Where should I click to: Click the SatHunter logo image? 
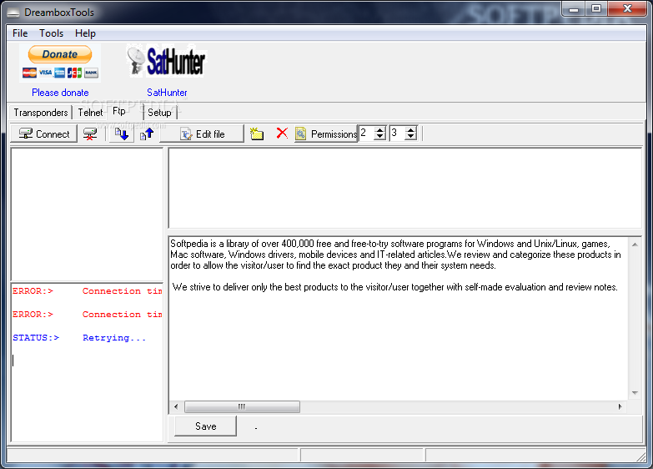166,61
